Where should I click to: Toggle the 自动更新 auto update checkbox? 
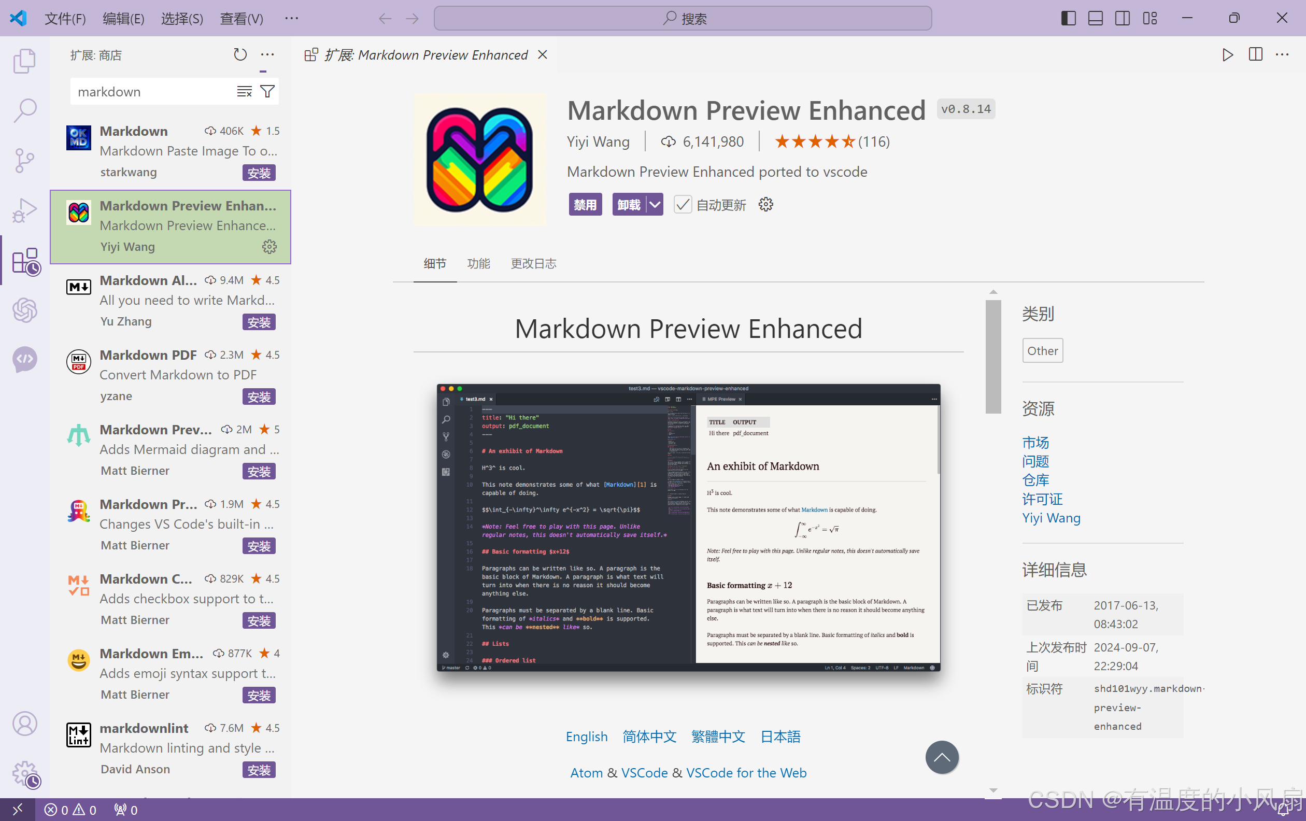[x=683, y=205]
